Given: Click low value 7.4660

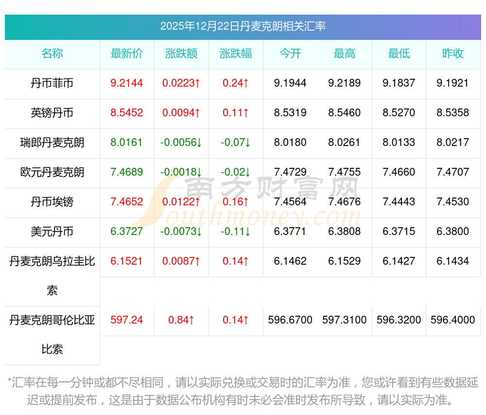Looking at the screenshot, I should (399, 172).
